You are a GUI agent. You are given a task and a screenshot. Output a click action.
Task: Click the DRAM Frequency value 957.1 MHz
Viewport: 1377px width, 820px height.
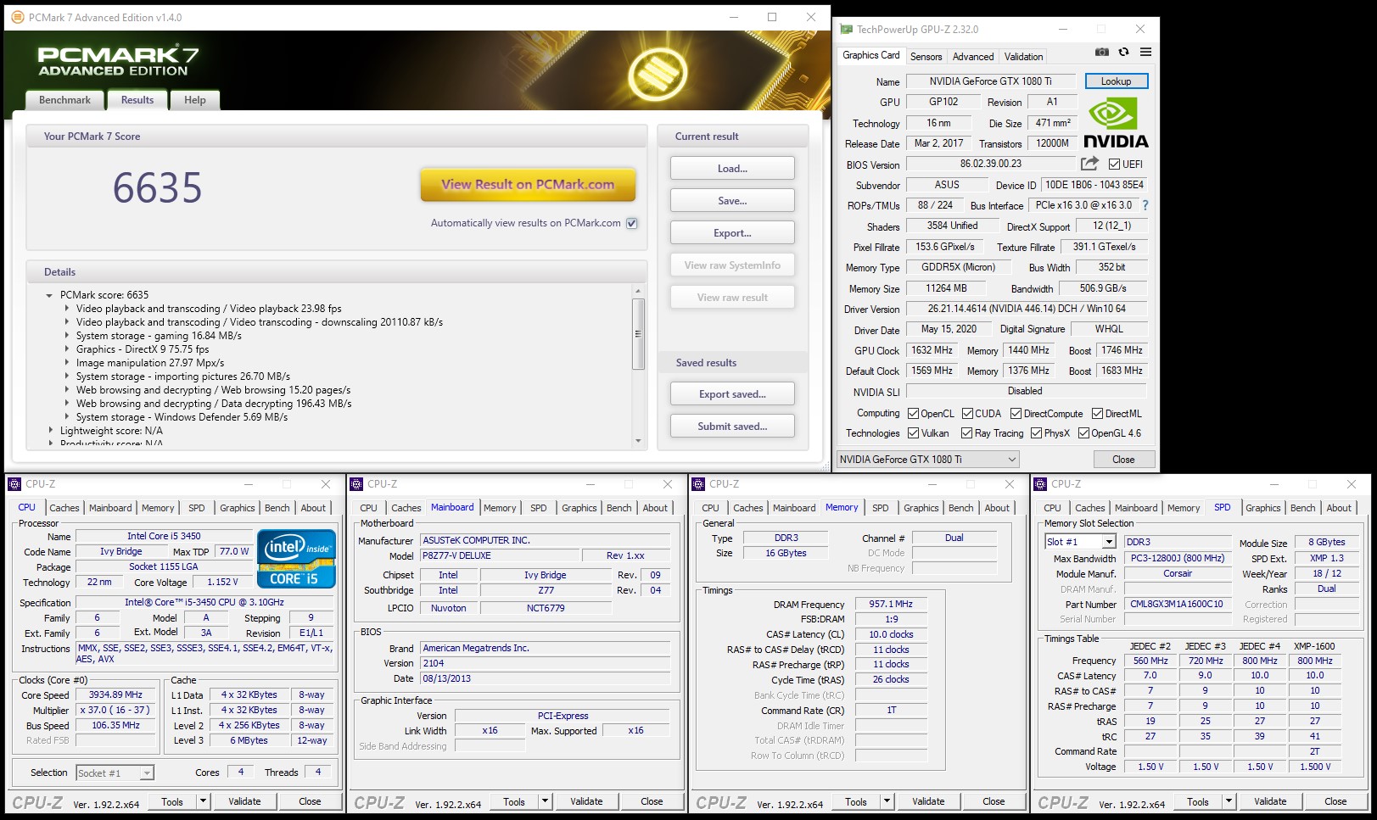coord(890,604)
